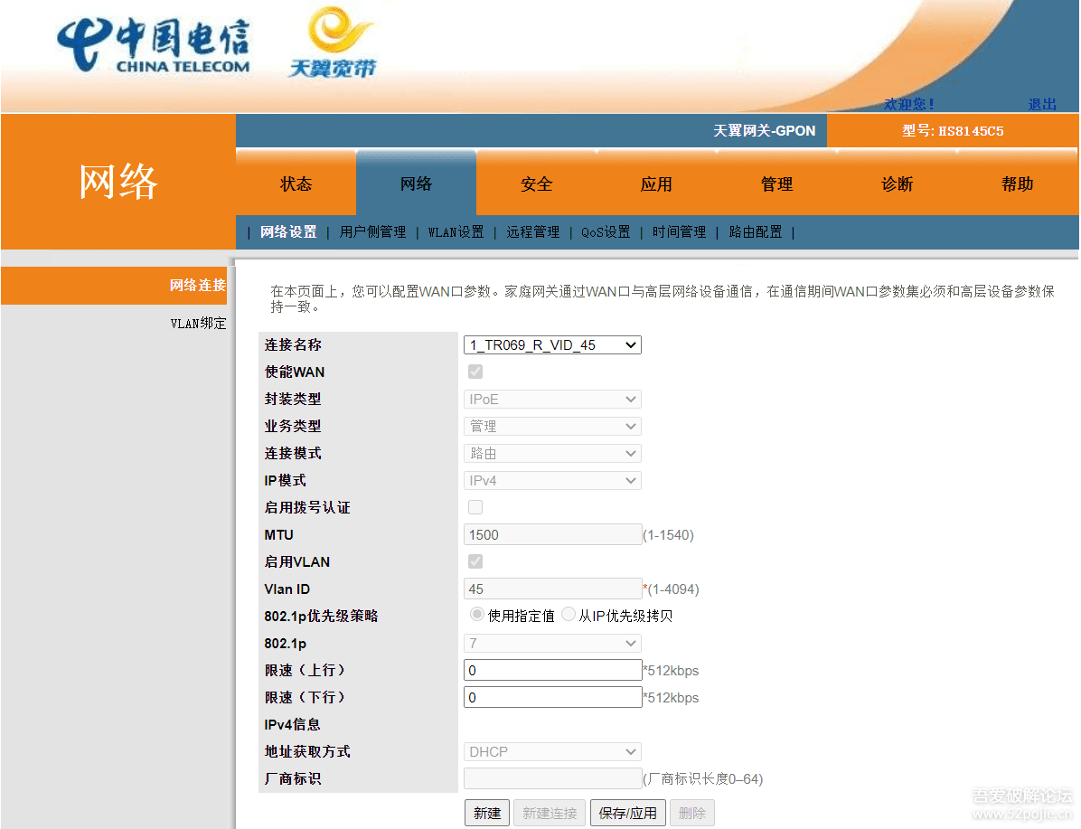Switch to the 帮助 main tab
The height and width of the screenshot is (829, 1081).
pyautogui.click(x=1018, y=184)
